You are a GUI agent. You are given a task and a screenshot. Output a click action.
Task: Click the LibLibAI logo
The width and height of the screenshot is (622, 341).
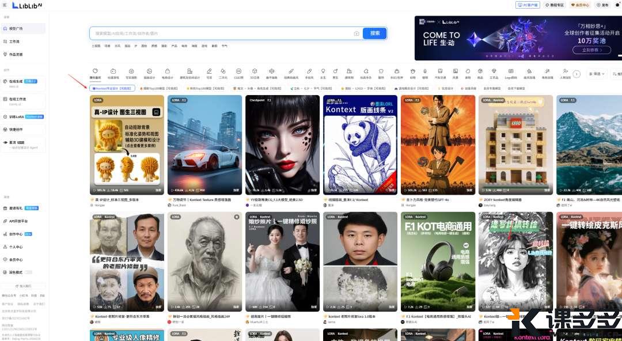pyautogui.click(x=28, y=5)
